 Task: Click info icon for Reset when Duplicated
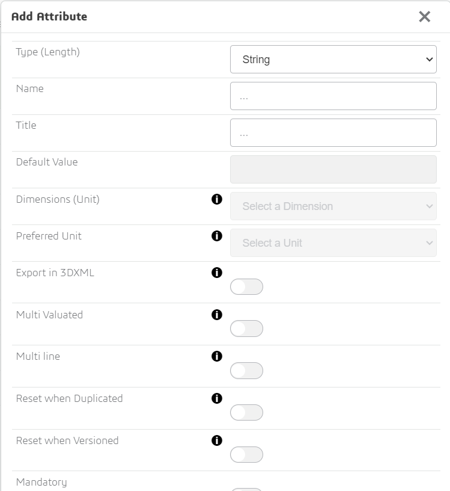click(x=217, y=398)
